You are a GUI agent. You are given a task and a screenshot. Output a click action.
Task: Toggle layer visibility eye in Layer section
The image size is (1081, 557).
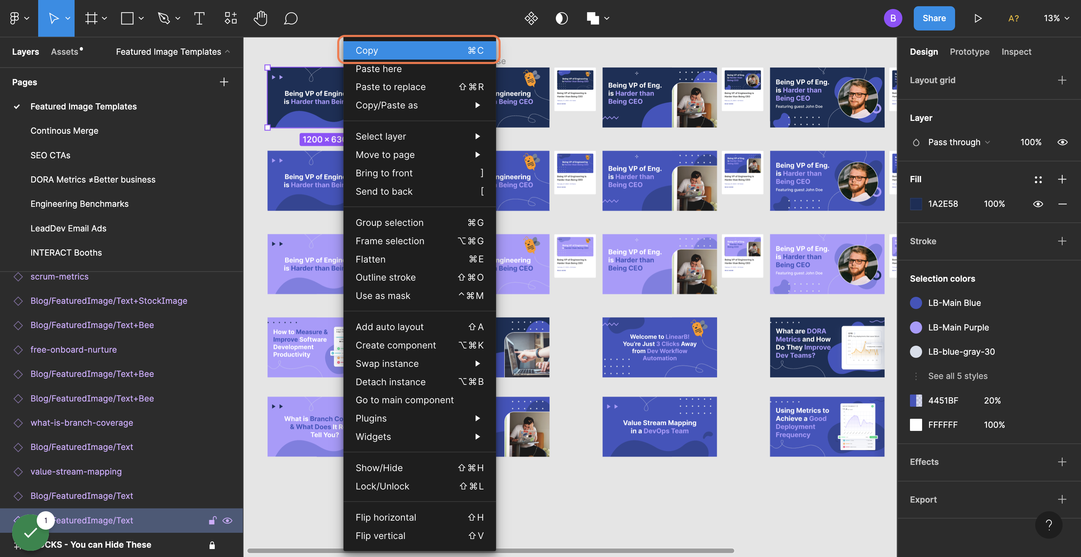click(x=1062, y=142)
